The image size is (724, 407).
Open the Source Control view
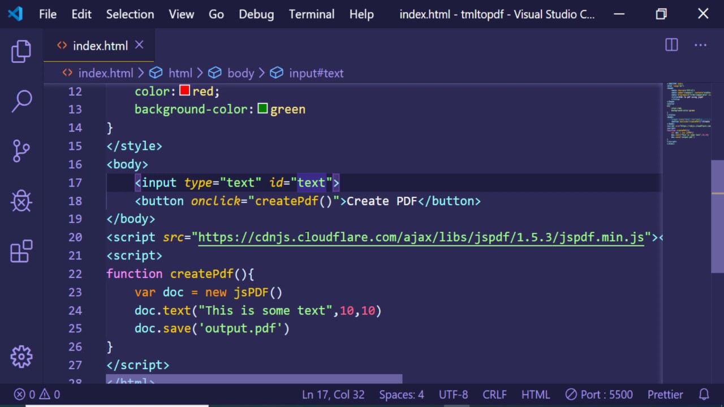click(x=21, y=151)
